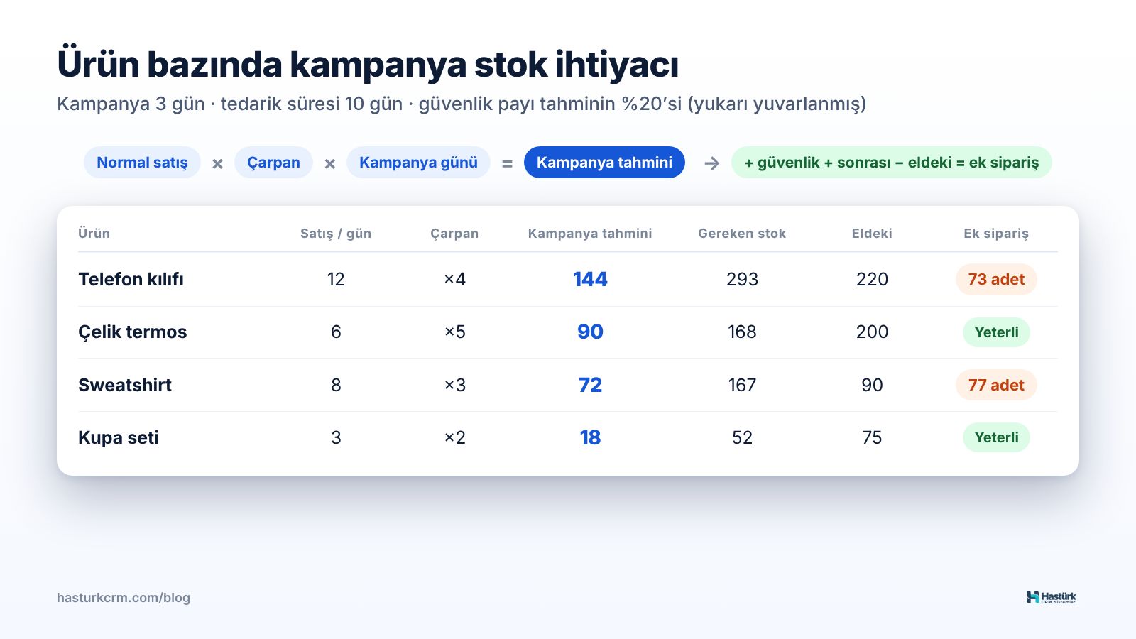Click the Ek sipariş column header
Image resolution: width=1136 pixels, height=639 pixels.
(996, 234)
